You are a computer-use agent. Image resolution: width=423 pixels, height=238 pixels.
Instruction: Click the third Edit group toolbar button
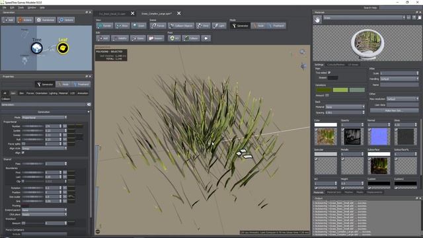point(138,38)
